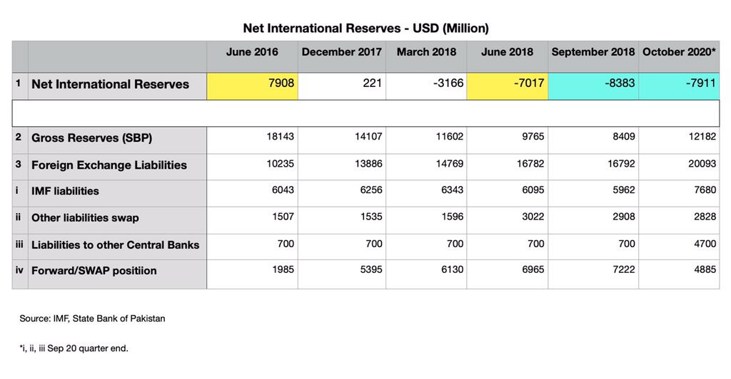The height and width of the screenshot is (379, 731).
Task: Click the 20093 liabilities value
Action: [702, 164]
